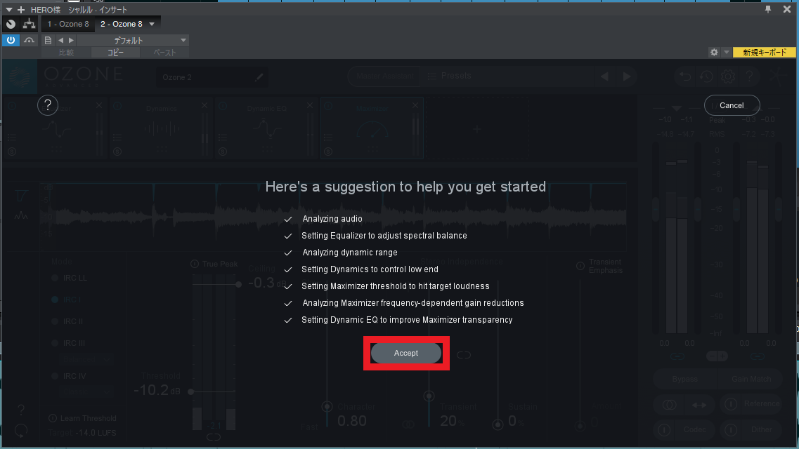The width and height of the screenshot is (799, 449).
Task: Click the 比較 compare button
Action: coord(66,53)
